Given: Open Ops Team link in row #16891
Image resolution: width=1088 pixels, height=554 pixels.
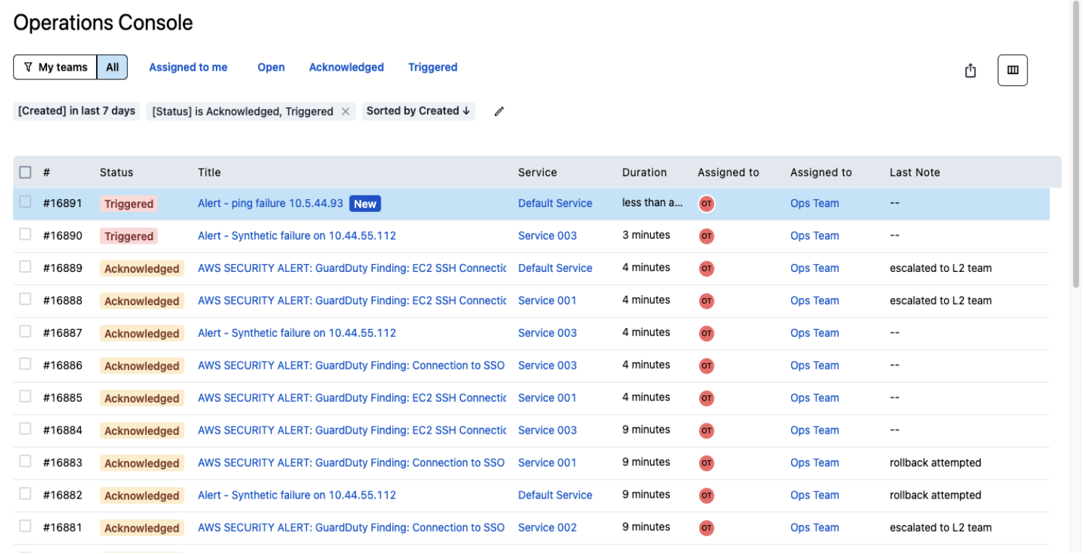Looking at the screenshot, I should pos(814,203).
